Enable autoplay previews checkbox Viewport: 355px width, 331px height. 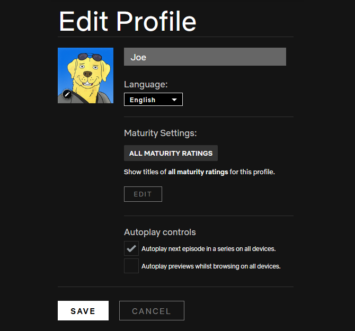131,266
